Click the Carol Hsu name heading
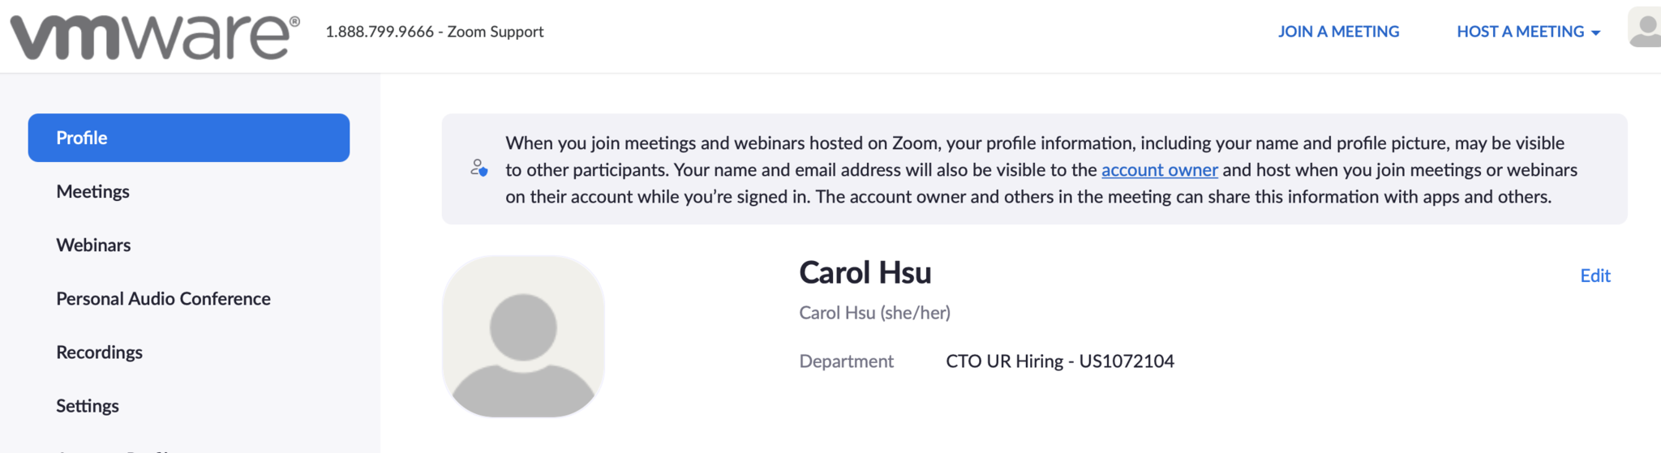 865,273
